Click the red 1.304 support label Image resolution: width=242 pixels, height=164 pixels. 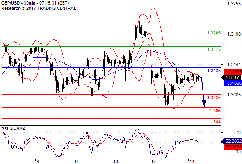click(215, 122)
